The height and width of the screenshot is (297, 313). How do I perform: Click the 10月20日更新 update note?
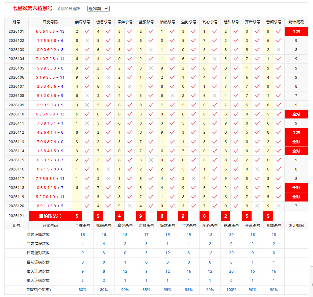point(68,9)
